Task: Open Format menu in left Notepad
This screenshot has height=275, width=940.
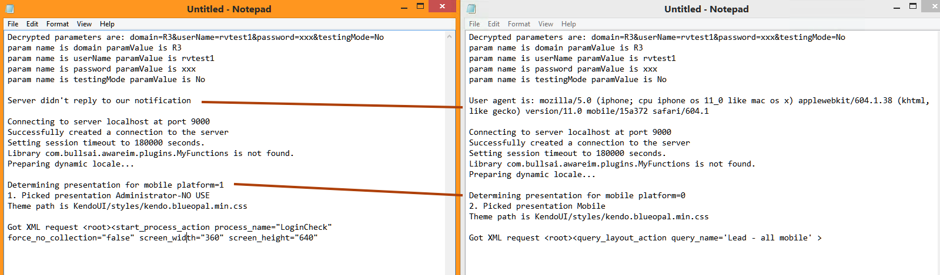Action: tap(58, 24)
